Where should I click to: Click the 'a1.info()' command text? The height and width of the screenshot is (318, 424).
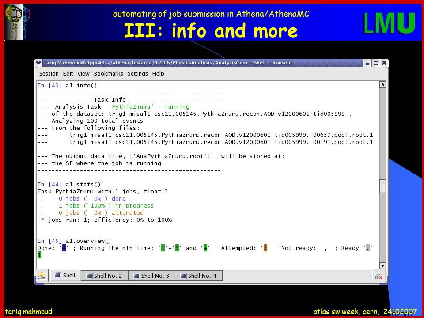coord(81,85)
